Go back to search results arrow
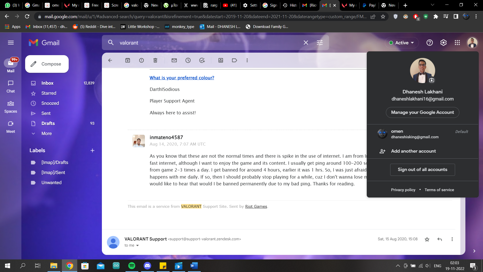Viewport: 483px width, 272px height. point(110,60)
